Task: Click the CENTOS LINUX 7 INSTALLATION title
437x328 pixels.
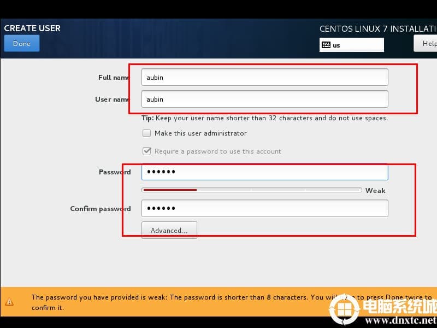Action: pos(378,29)
